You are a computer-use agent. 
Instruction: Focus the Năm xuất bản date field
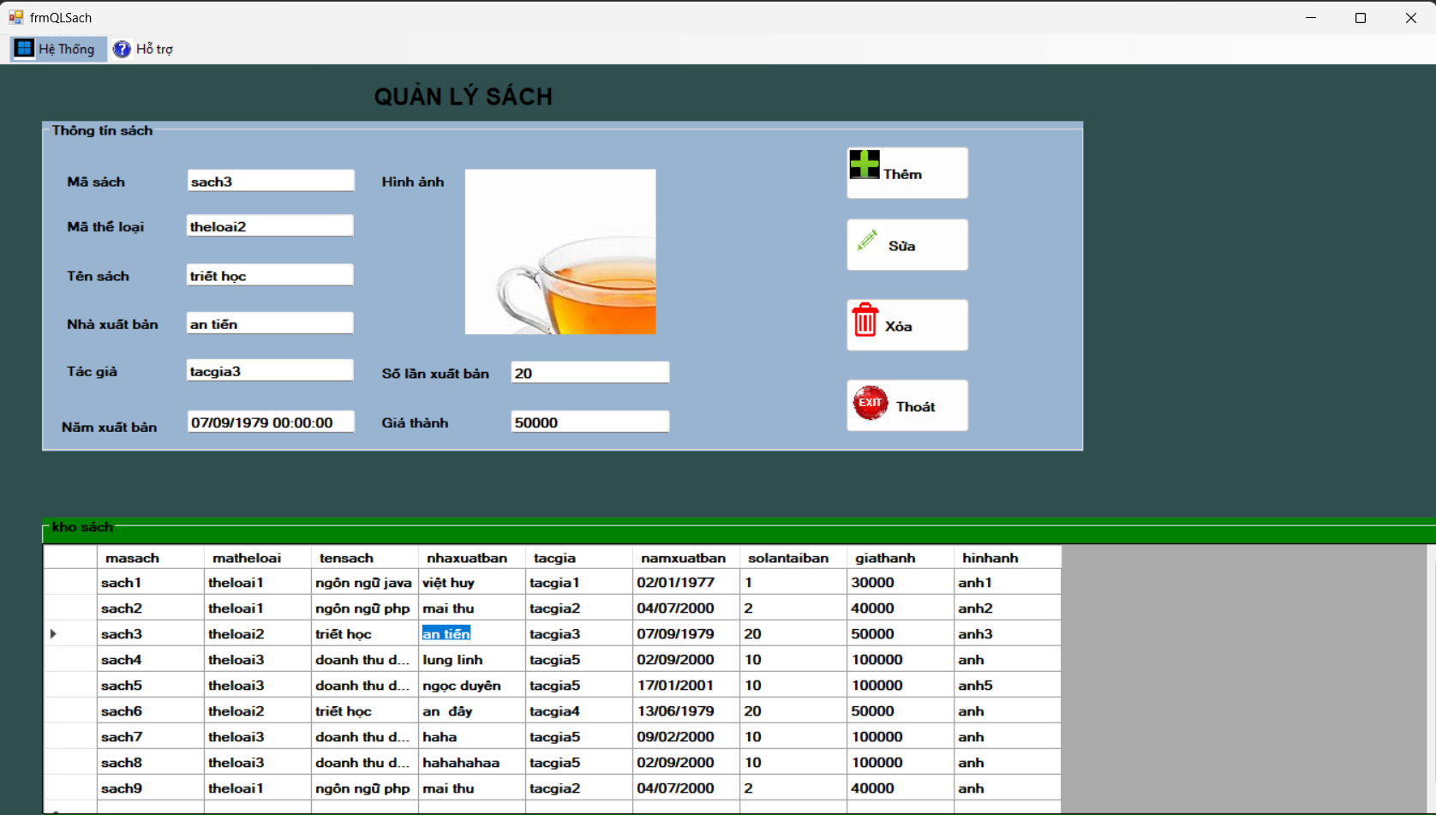[270, 422]
